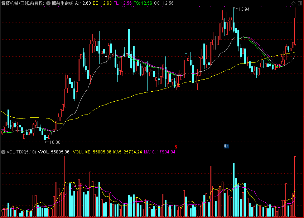Click the CG: 12.56 value
Screen dimensions: 304x218
[x=164, y=3]
